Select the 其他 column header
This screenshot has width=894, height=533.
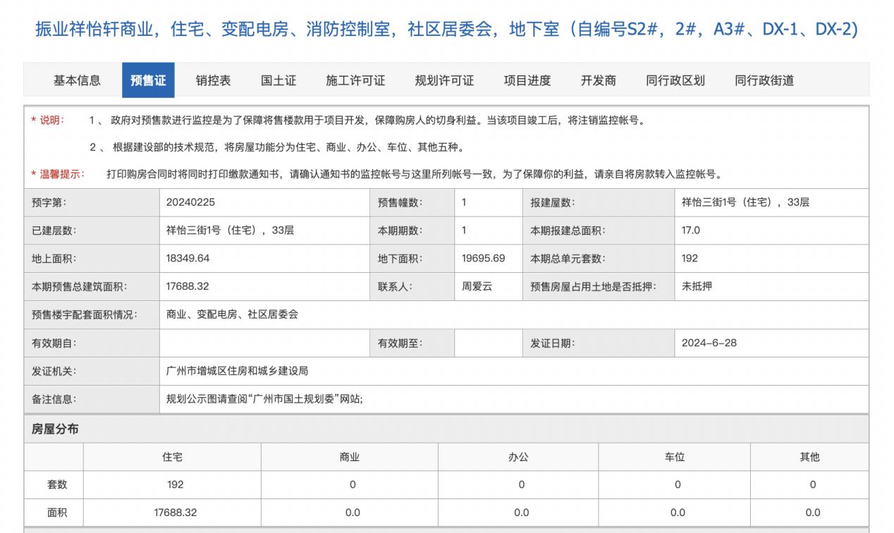coord(809,457)
